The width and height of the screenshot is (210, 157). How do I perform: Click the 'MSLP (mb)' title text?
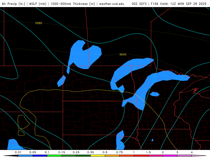pyautogui.click(x=38, y=4)
